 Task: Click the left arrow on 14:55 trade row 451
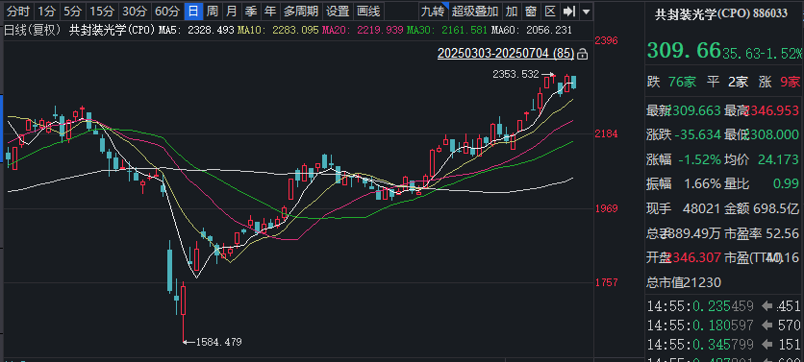point(767,306)
